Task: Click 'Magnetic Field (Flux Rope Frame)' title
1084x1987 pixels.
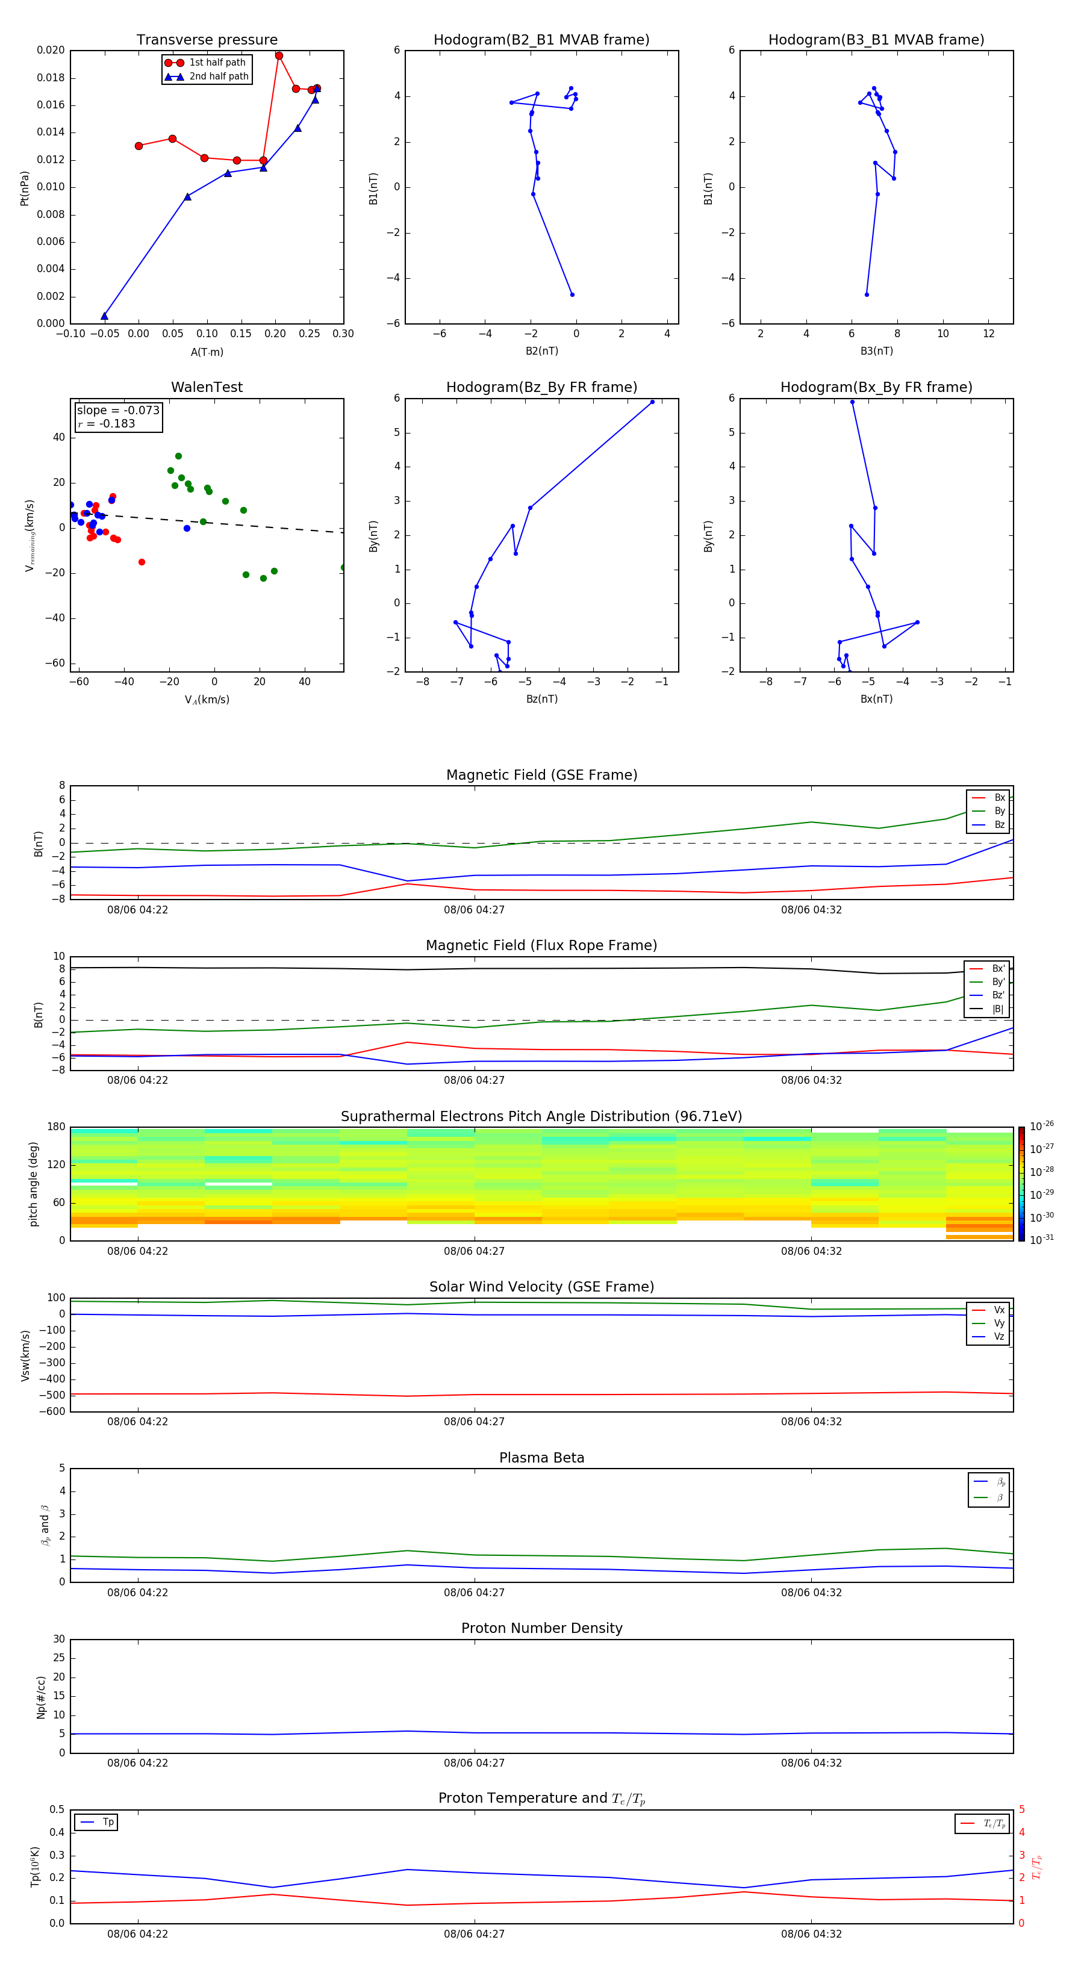Action: tap(541, 946)
